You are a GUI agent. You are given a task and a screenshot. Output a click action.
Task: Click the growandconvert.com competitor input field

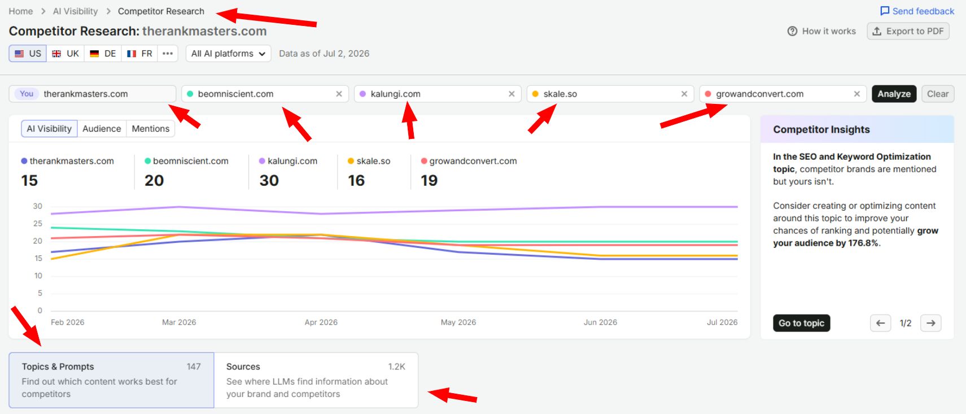pos(783,94)
